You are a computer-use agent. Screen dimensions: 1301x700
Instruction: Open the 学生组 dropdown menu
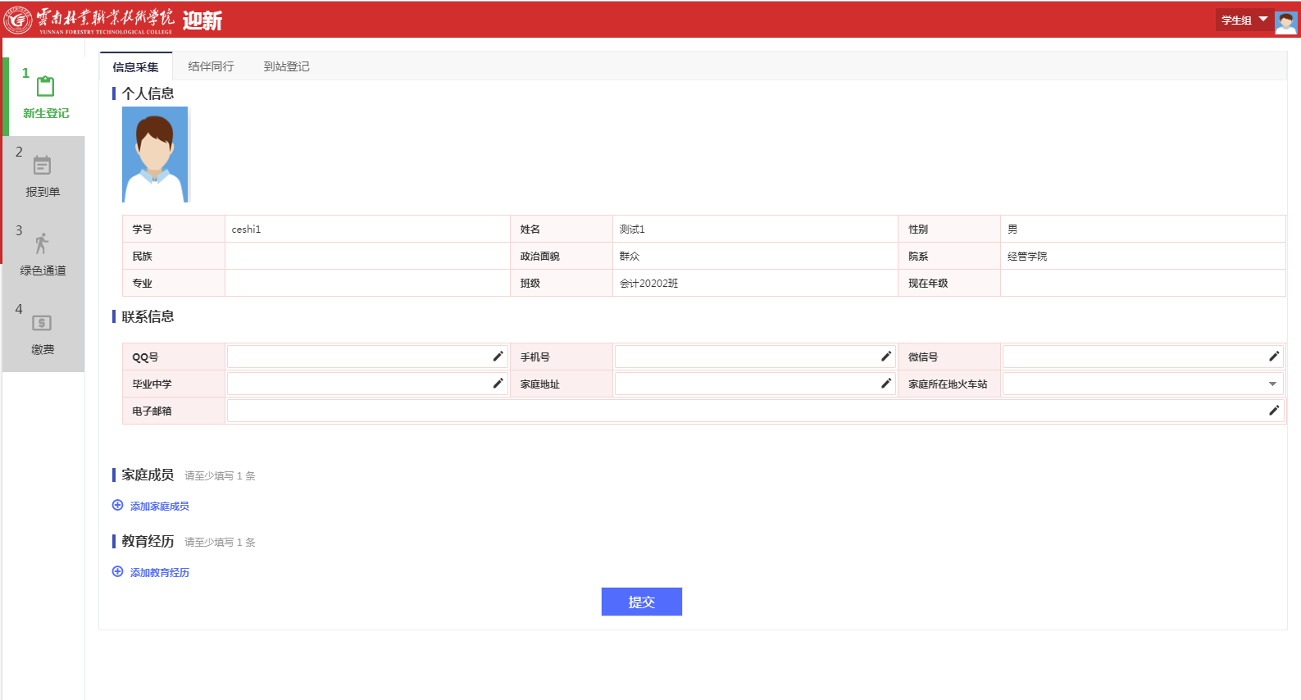pyautogui.click(x=1244, y=20)
